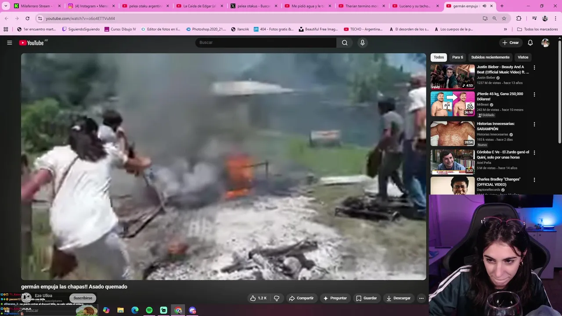Open the MrBeast Pierde 45 kg thumbnail

click(x=452, y=104)
